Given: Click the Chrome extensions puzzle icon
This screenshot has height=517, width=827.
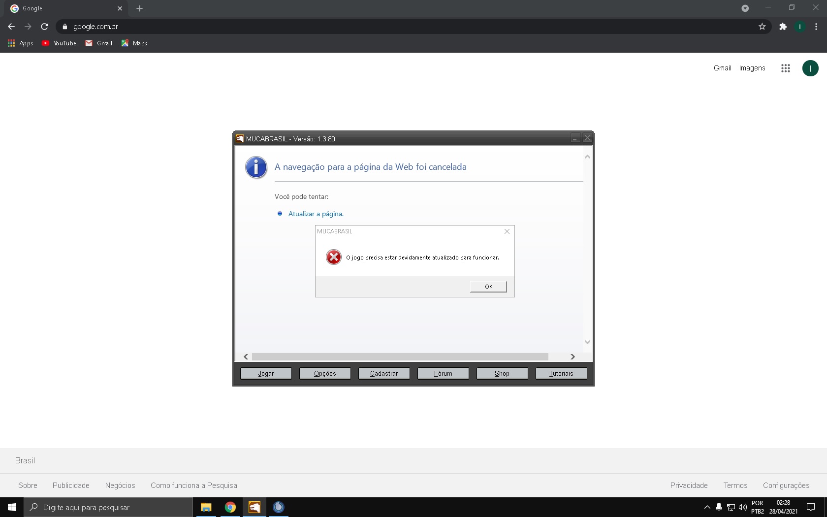Looking at the screenshot, I should 783,27.
